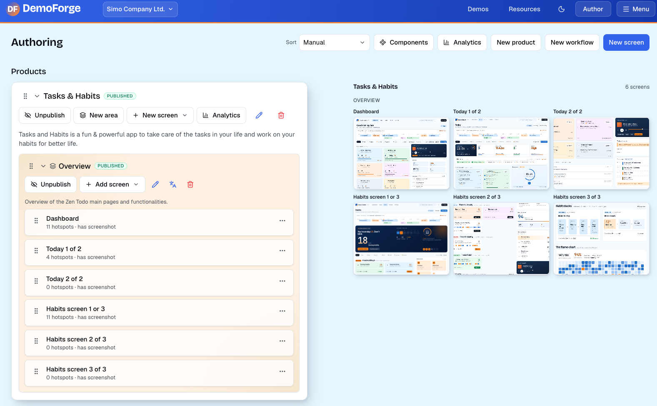The height and width of the screenshot is (406, 657).
Task: Unpublish the Overview area
Action: click(50, 184)
